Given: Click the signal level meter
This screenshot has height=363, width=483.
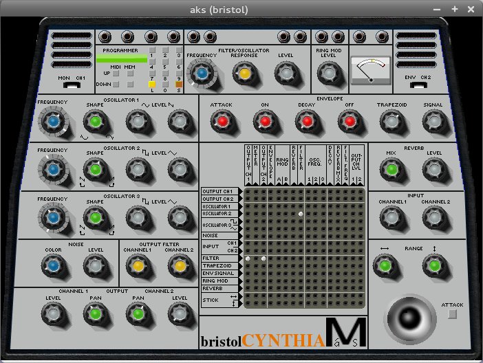Looking at the screenshot, I should pyautogui.click(x=371, y=71).
